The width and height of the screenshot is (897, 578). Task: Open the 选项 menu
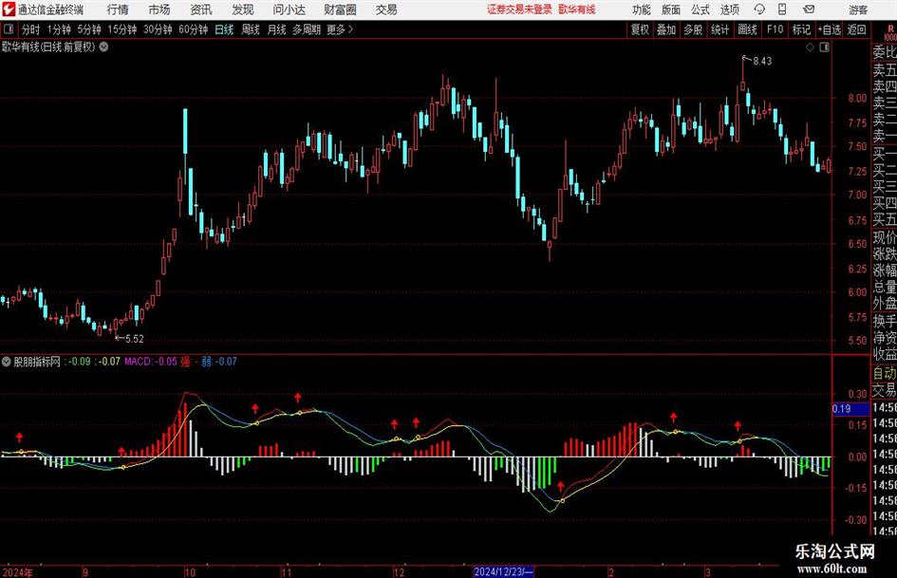coord(729,9)
